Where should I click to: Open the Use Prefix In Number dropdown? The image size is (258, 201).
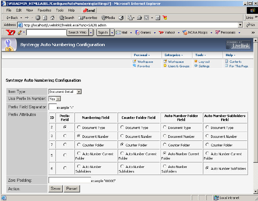55,99
